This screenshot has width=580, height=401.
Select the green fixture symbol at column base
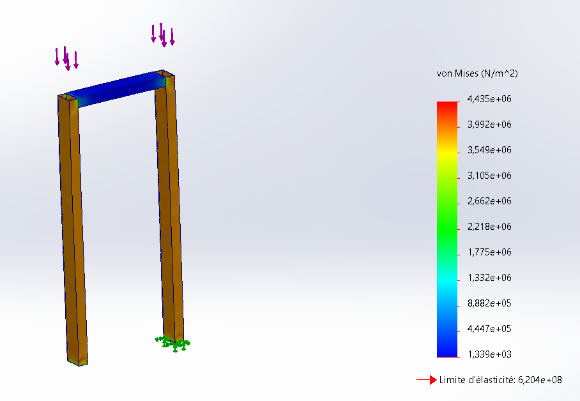[x=173, y=344]
